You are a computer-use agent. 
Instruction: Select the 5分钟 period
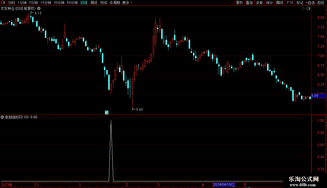(33, 3)
